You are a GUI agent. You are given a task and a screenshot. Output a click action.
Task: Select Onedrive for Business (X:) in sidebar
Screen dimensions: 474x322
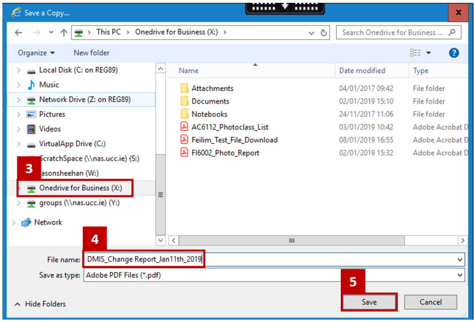click(80, 188)
